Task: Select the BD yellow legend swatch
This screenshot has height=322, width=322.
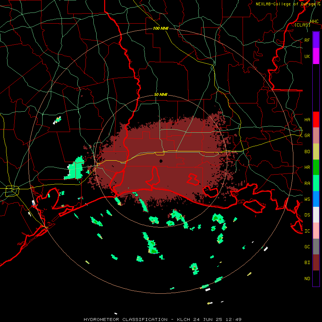Action: pyautogui.click(x=316, y=152)
